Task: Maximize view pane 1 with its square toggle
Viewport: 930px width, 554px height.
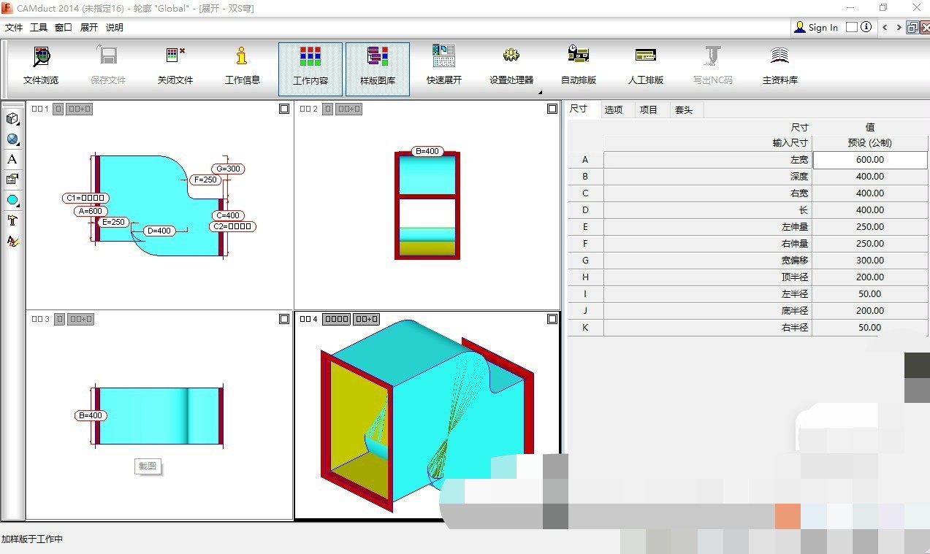Action: coord(284,109)
